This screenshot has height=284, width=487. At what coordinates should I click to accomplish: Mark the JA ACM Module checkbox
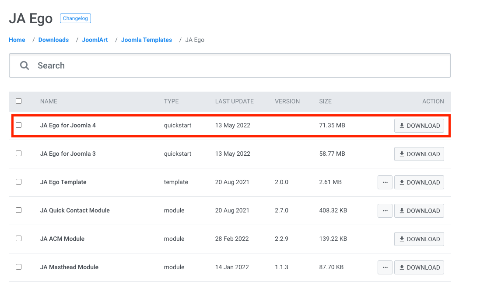click(18, 239)
